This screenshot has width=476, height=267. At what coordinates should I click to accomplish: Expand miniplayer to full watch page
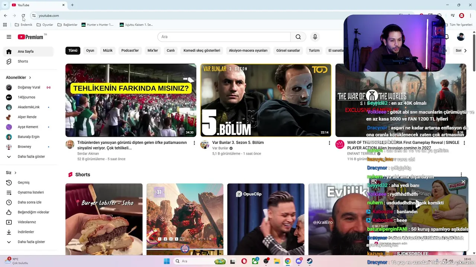coord(374,182)
